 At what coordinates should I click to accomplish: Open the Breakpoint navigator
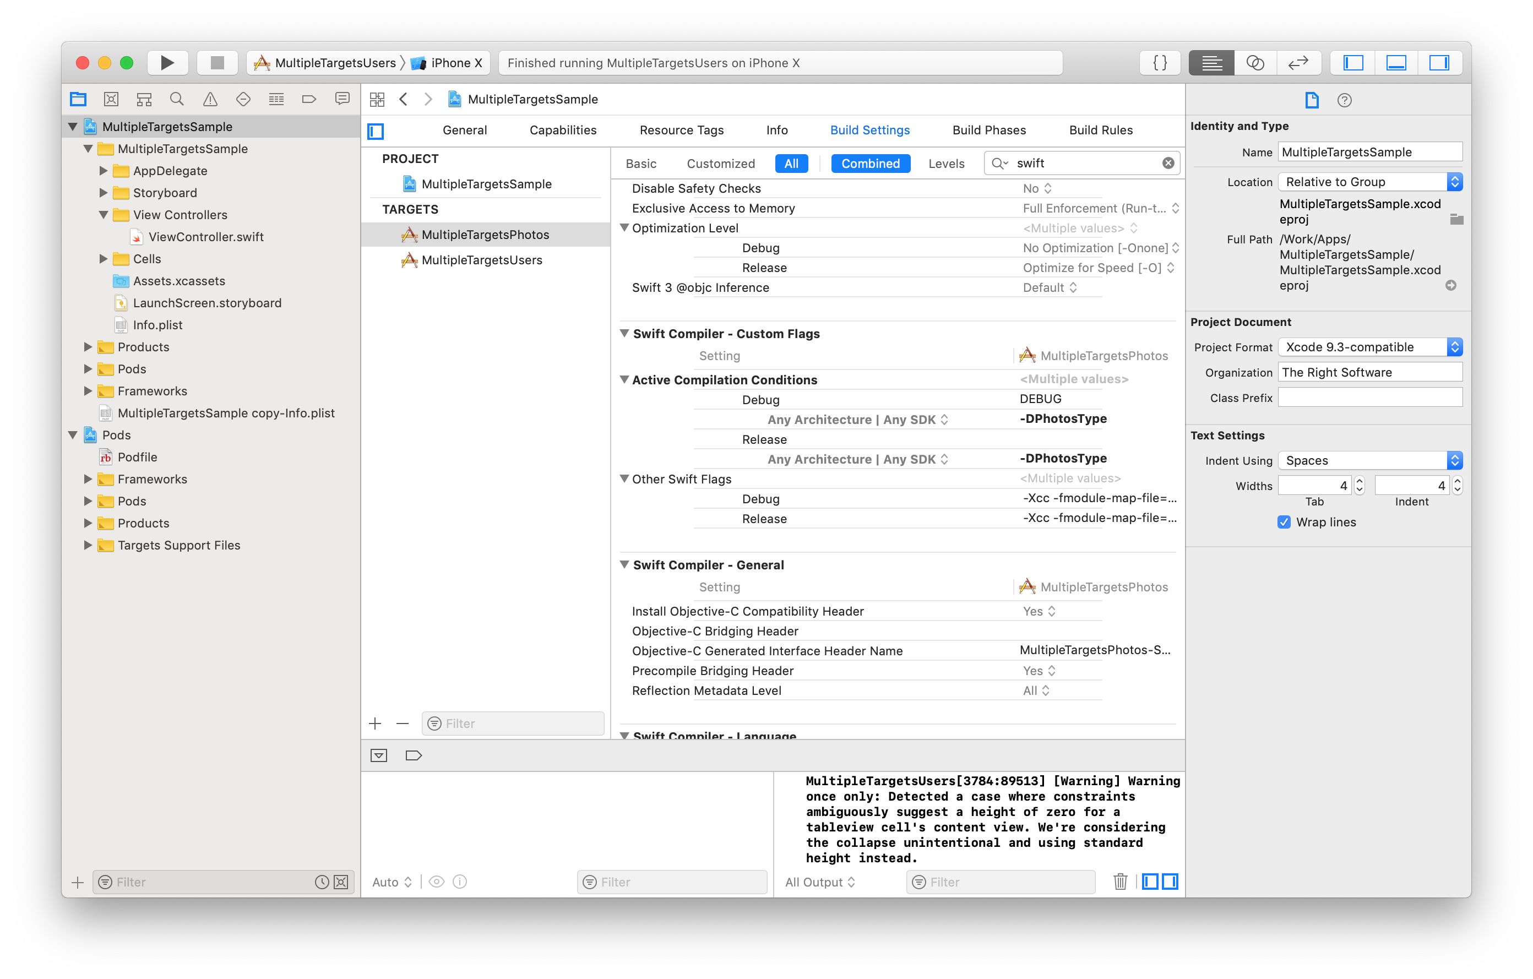click(309, 99)
